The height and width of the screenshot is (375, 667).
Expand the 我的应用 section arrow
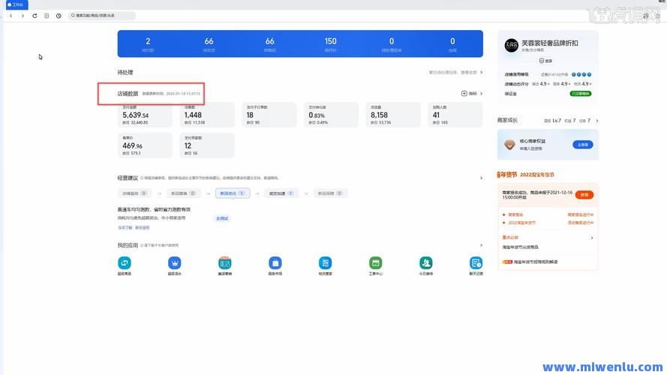click(x=481, y=245)
